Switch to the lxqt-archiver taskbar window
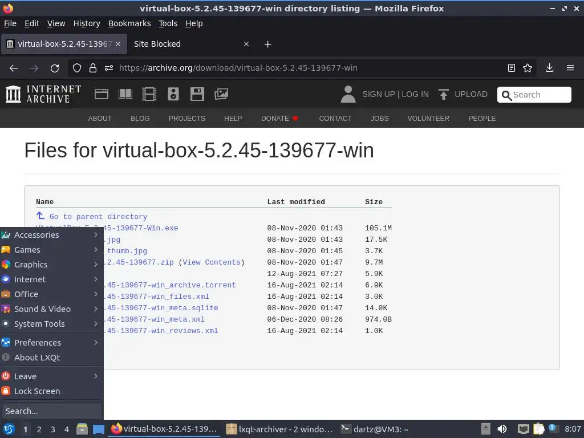Viewport: 584px width, 438px height. pyautogui.click(x=280, y=429)
